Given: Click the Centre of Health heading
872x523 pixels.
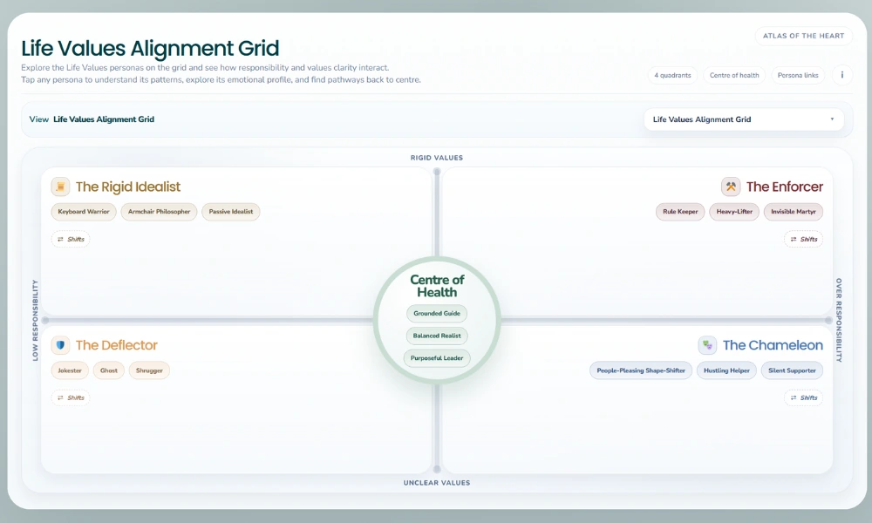Looking at the screenshot, I should pos(437,286).
